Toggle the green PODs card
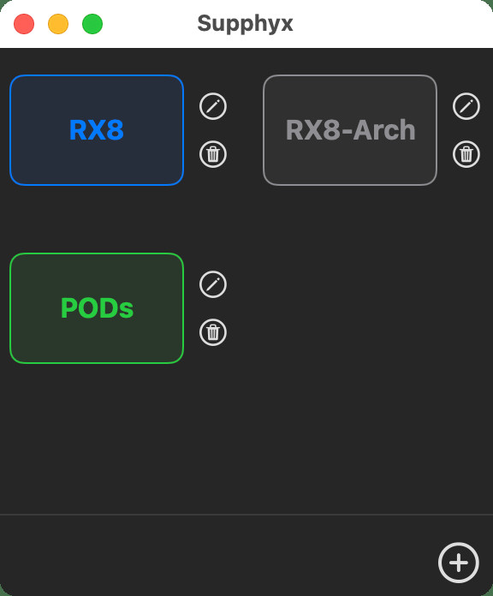 [x=97, y=308]
